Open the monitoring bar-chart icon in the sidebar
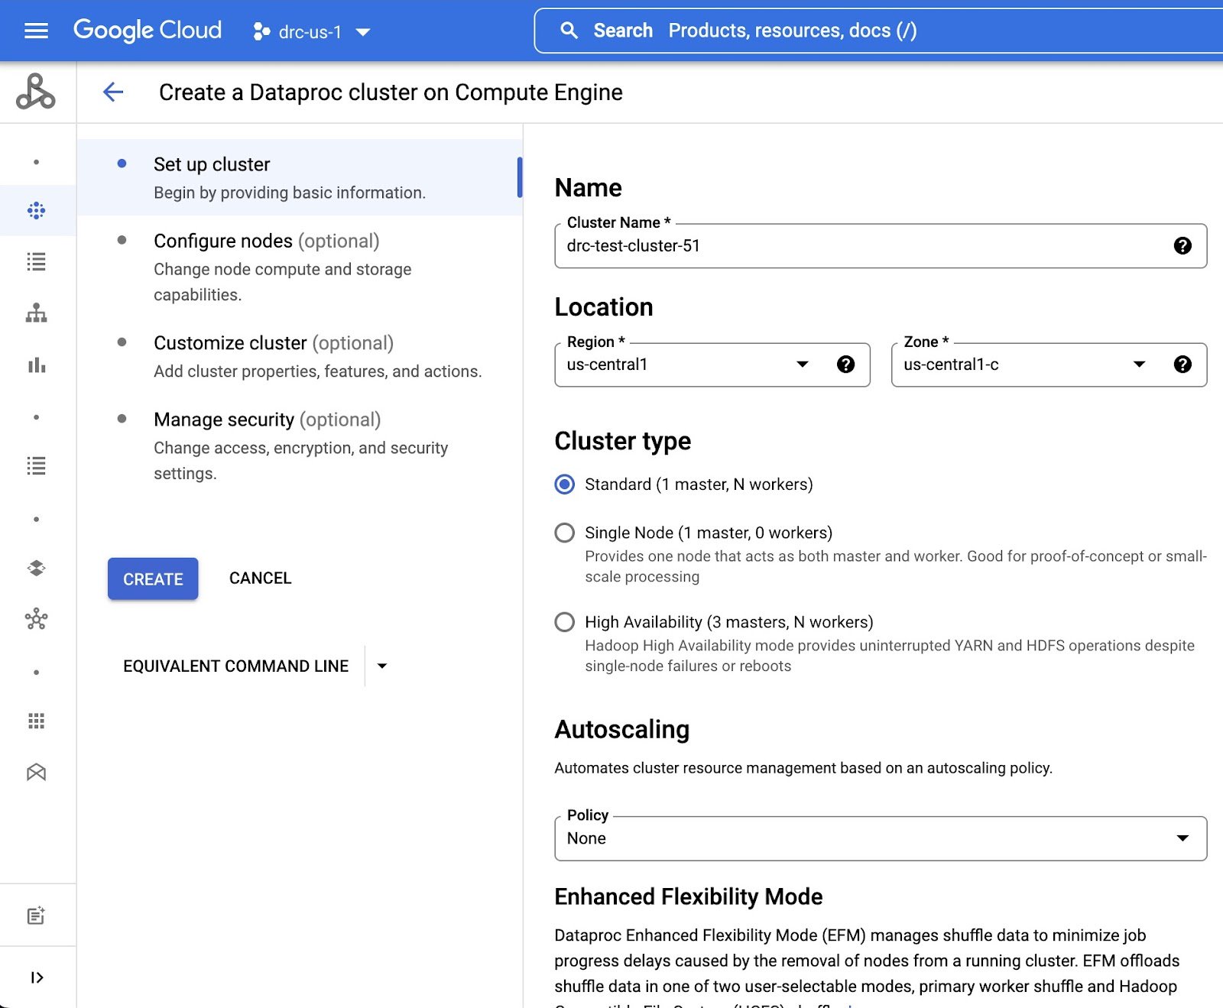Screen dimensions: 1223x1008 [x=36, y=365]
